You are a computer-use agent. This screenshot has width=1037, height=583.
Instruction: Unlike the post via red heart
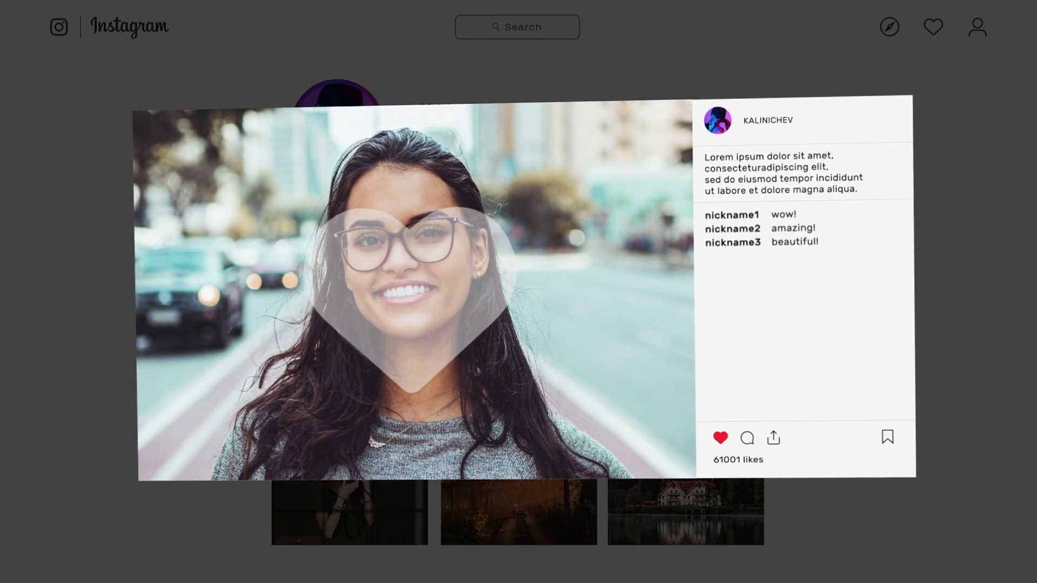click(720, 437)
